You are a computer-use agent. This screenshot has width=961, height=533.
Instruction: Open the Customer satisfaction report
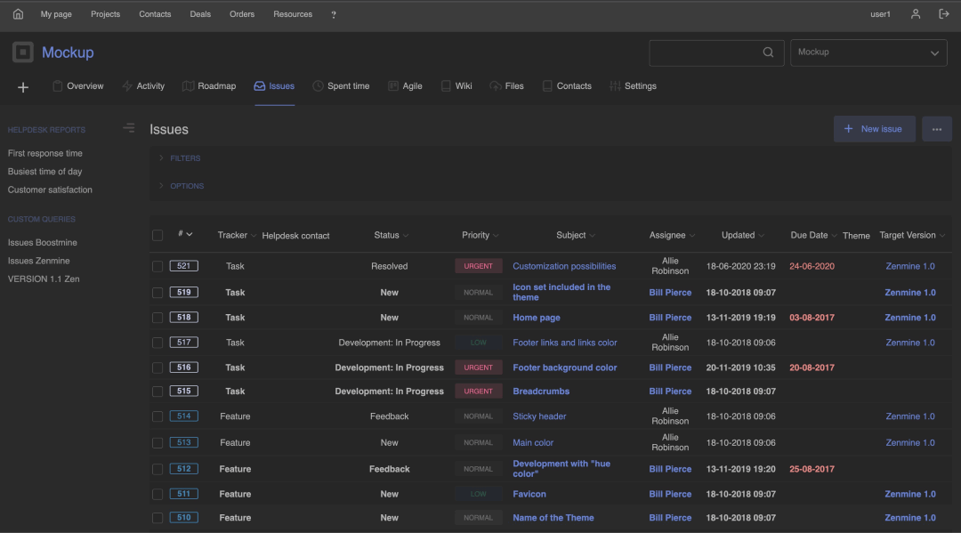pos(50,190)
